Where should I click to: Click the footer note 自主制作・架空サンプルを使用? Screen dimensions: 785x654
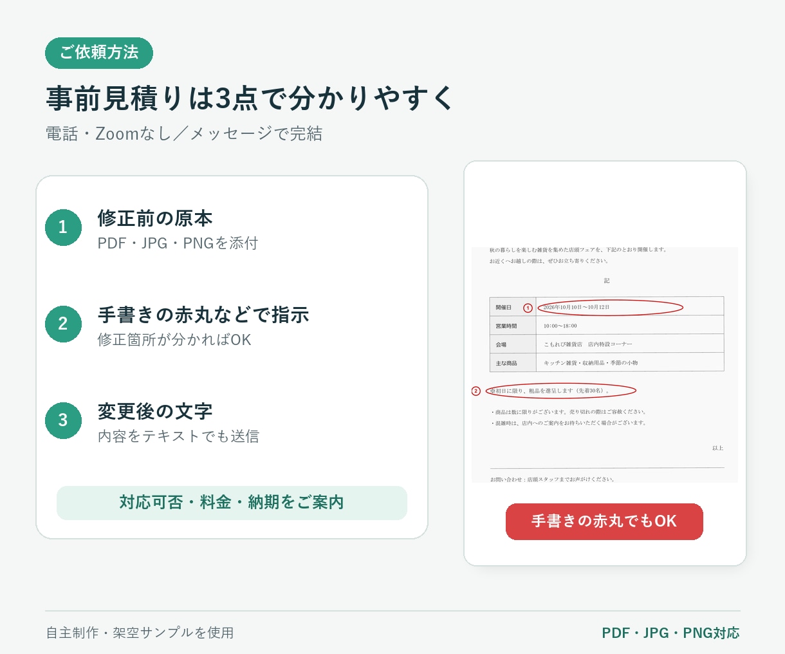pos(140,633)
